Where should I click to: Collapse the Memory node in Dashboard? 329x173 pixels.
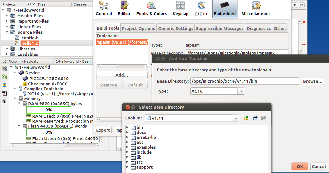(15, 98)
